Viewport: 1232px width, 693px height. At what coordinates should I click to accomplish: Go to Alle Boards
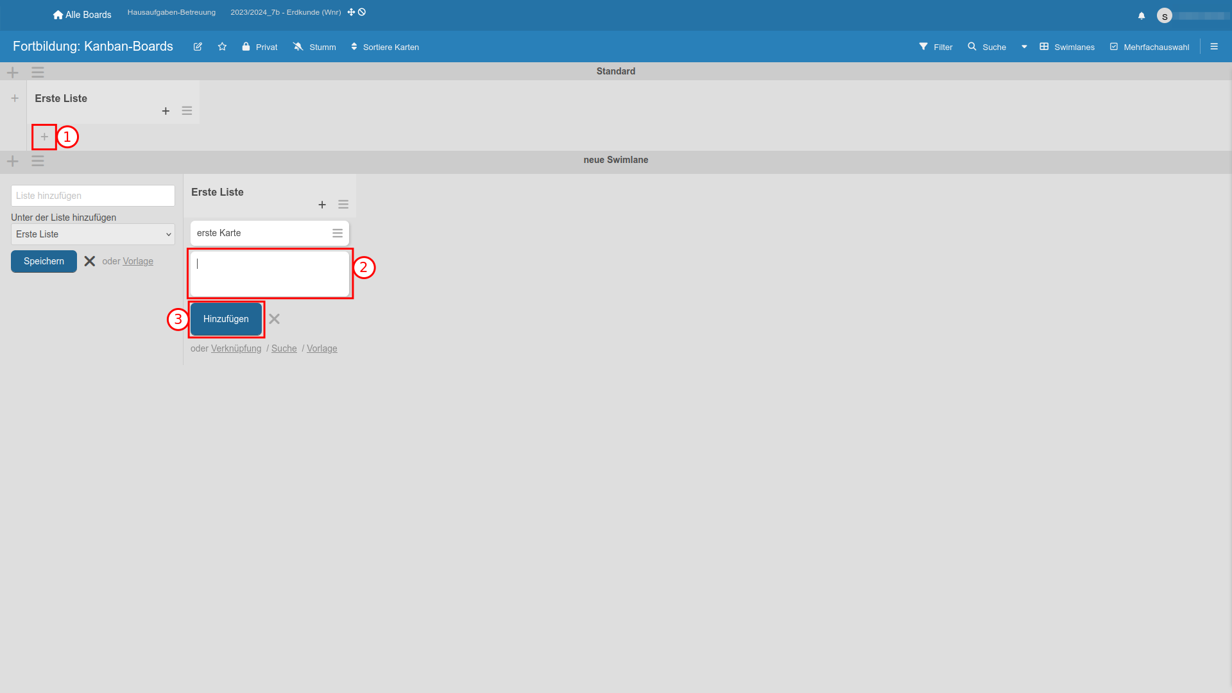point(82,15)
